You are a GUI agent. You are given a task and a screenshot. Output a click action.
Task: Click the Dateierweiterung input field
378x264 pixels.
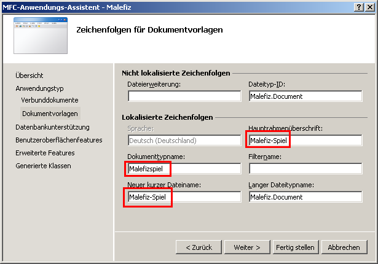pos(184,96)
